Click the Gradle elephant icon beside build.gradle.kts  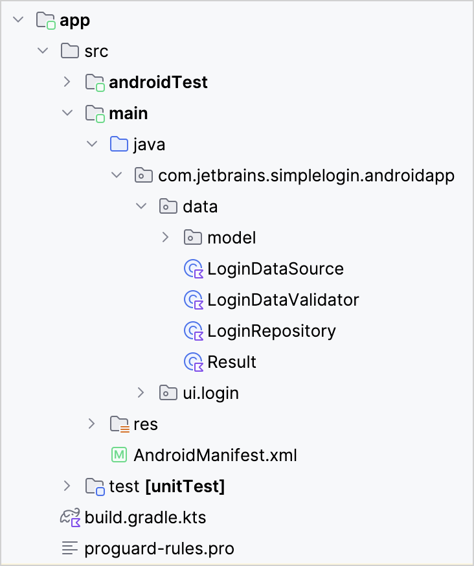coord(70,517)
